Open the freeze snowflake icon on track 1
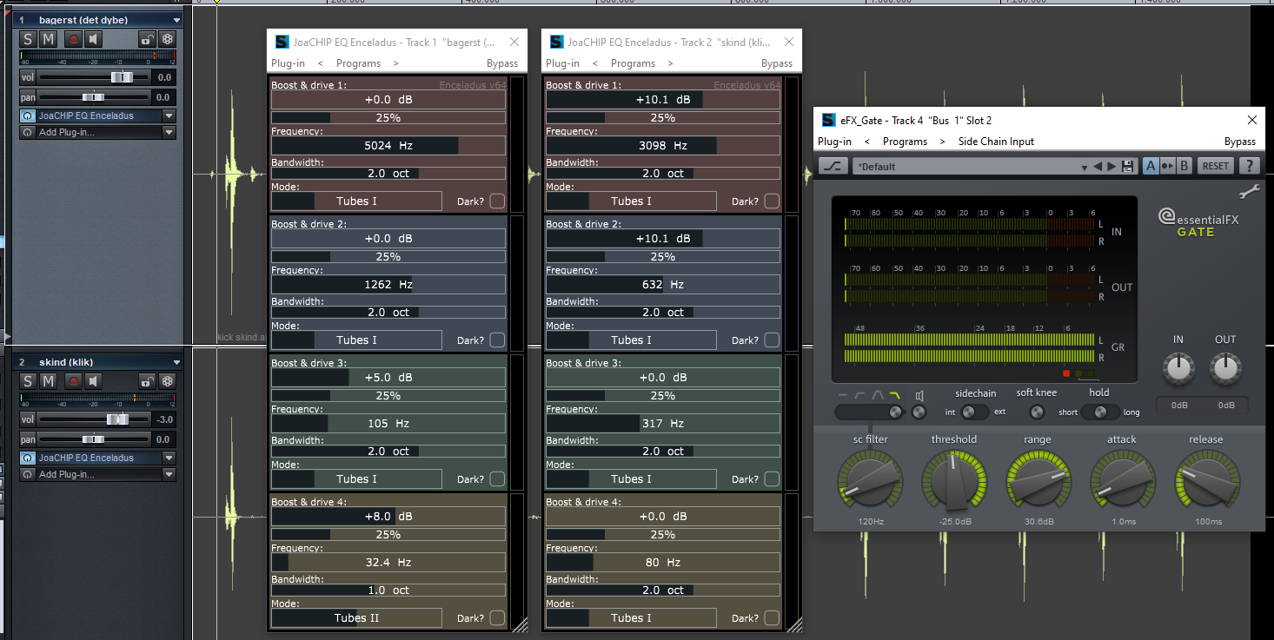The image size is (1274, 640). [167, 39]
